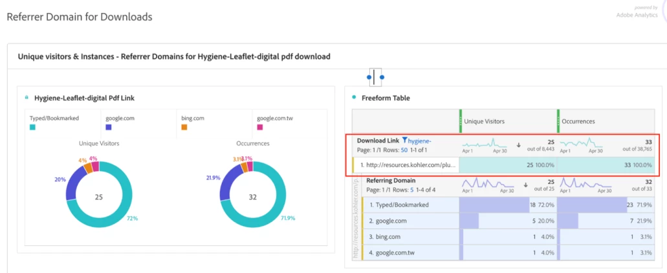Viewport: 667px width, 273px height.
Task: Click the Freeform Table title
Action: pyautogui.click(x=386, y=98)
